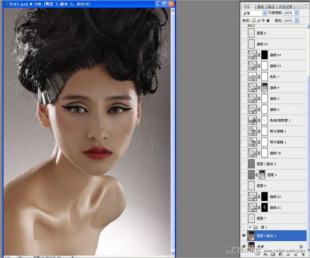Viewport: 310px width, 258px height.
Task: Click the lock position move icon
Action: (x=263, y=21)
